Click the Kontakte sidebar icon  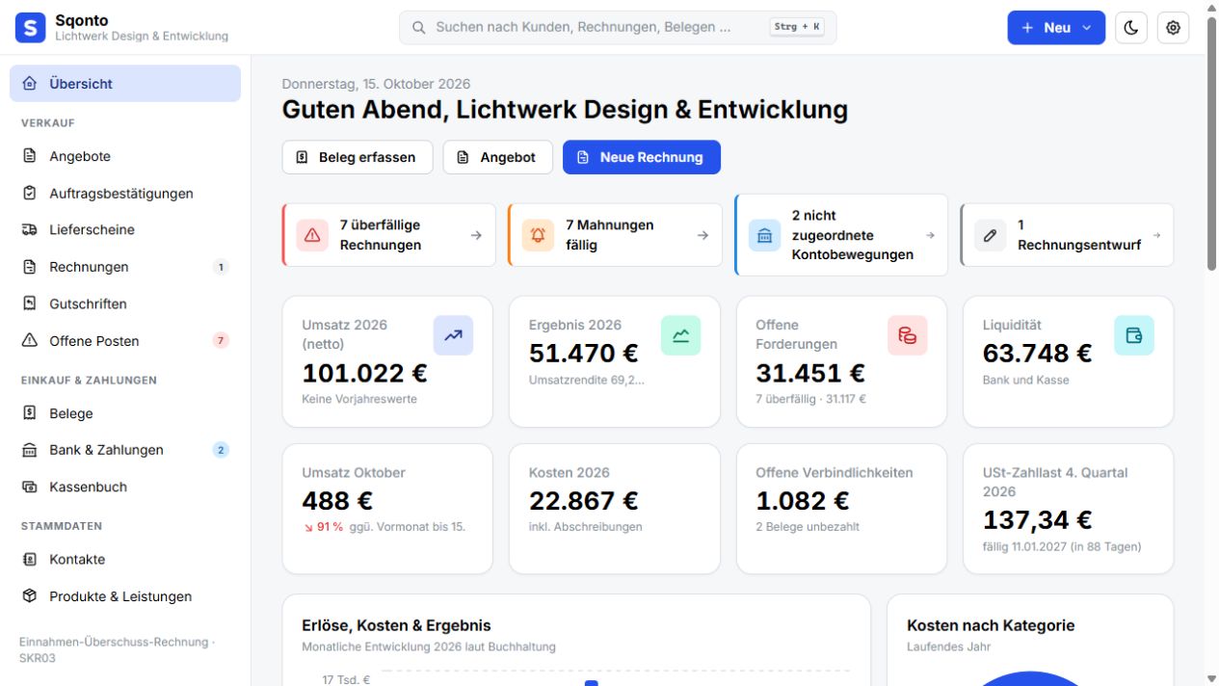30,559
